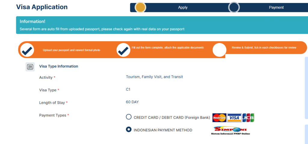Click the gold Apply stage circle
Screen dimensions: 308x144
140,7
